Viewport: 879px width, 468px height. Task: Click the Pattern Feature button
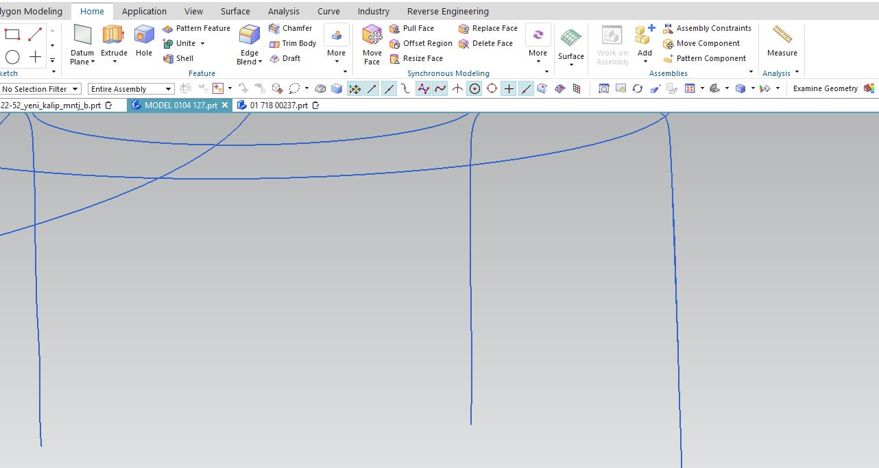pyautogui.click(x=196, y=28)
